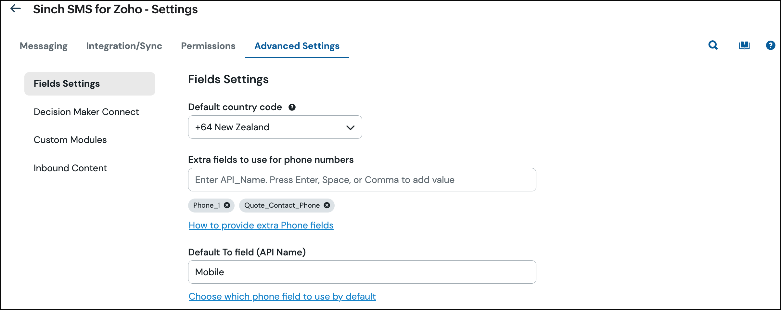Switch to the Integration/Sync tab
The width and height of the screenshot is (781, 310).
click(124, 46)
